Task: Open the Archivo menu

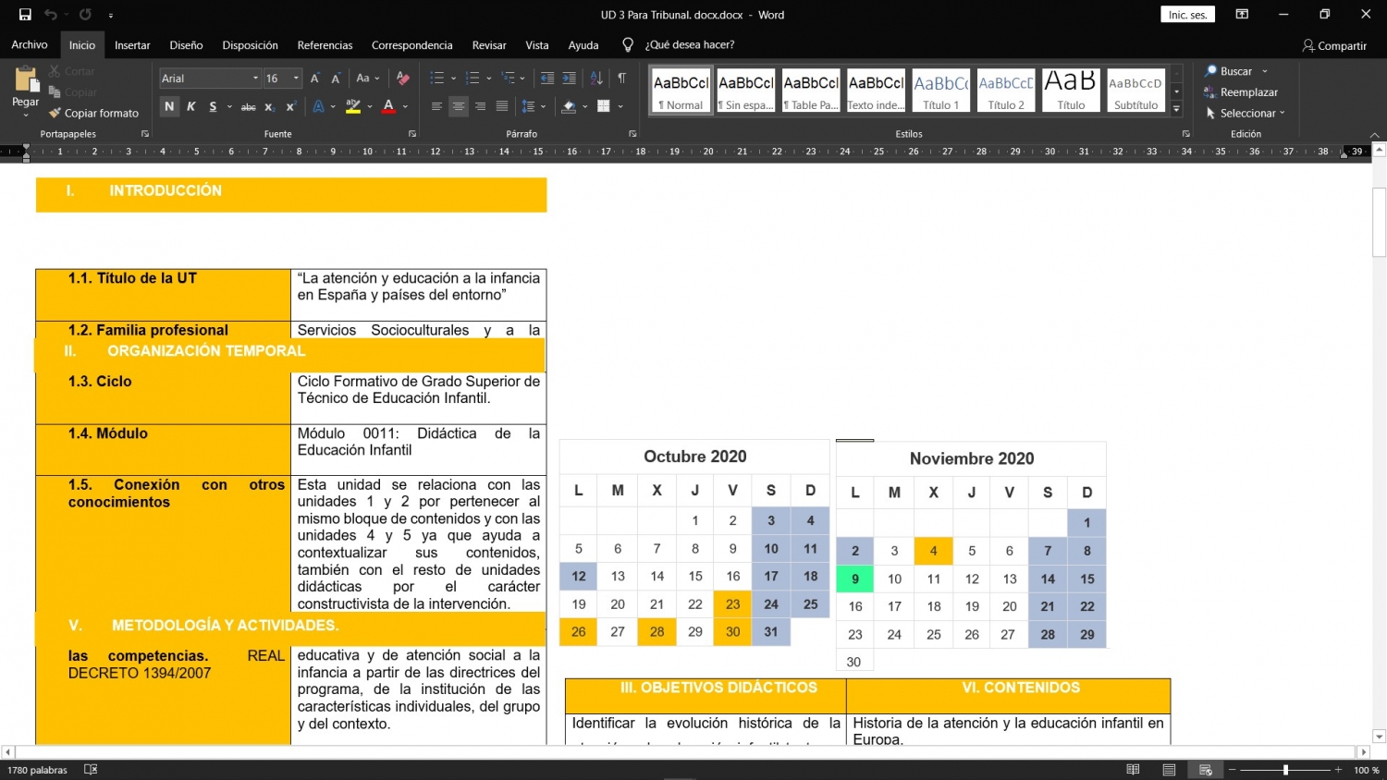Action: 30,44
